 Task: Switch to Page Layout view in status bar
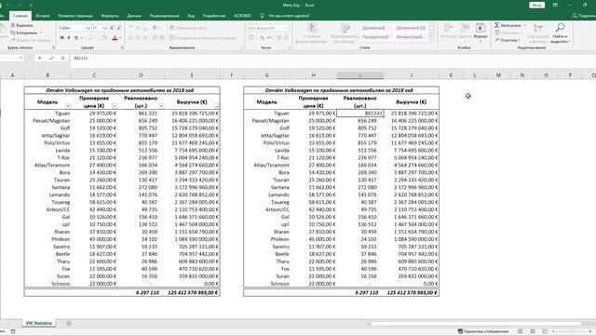tap(533, 331)
